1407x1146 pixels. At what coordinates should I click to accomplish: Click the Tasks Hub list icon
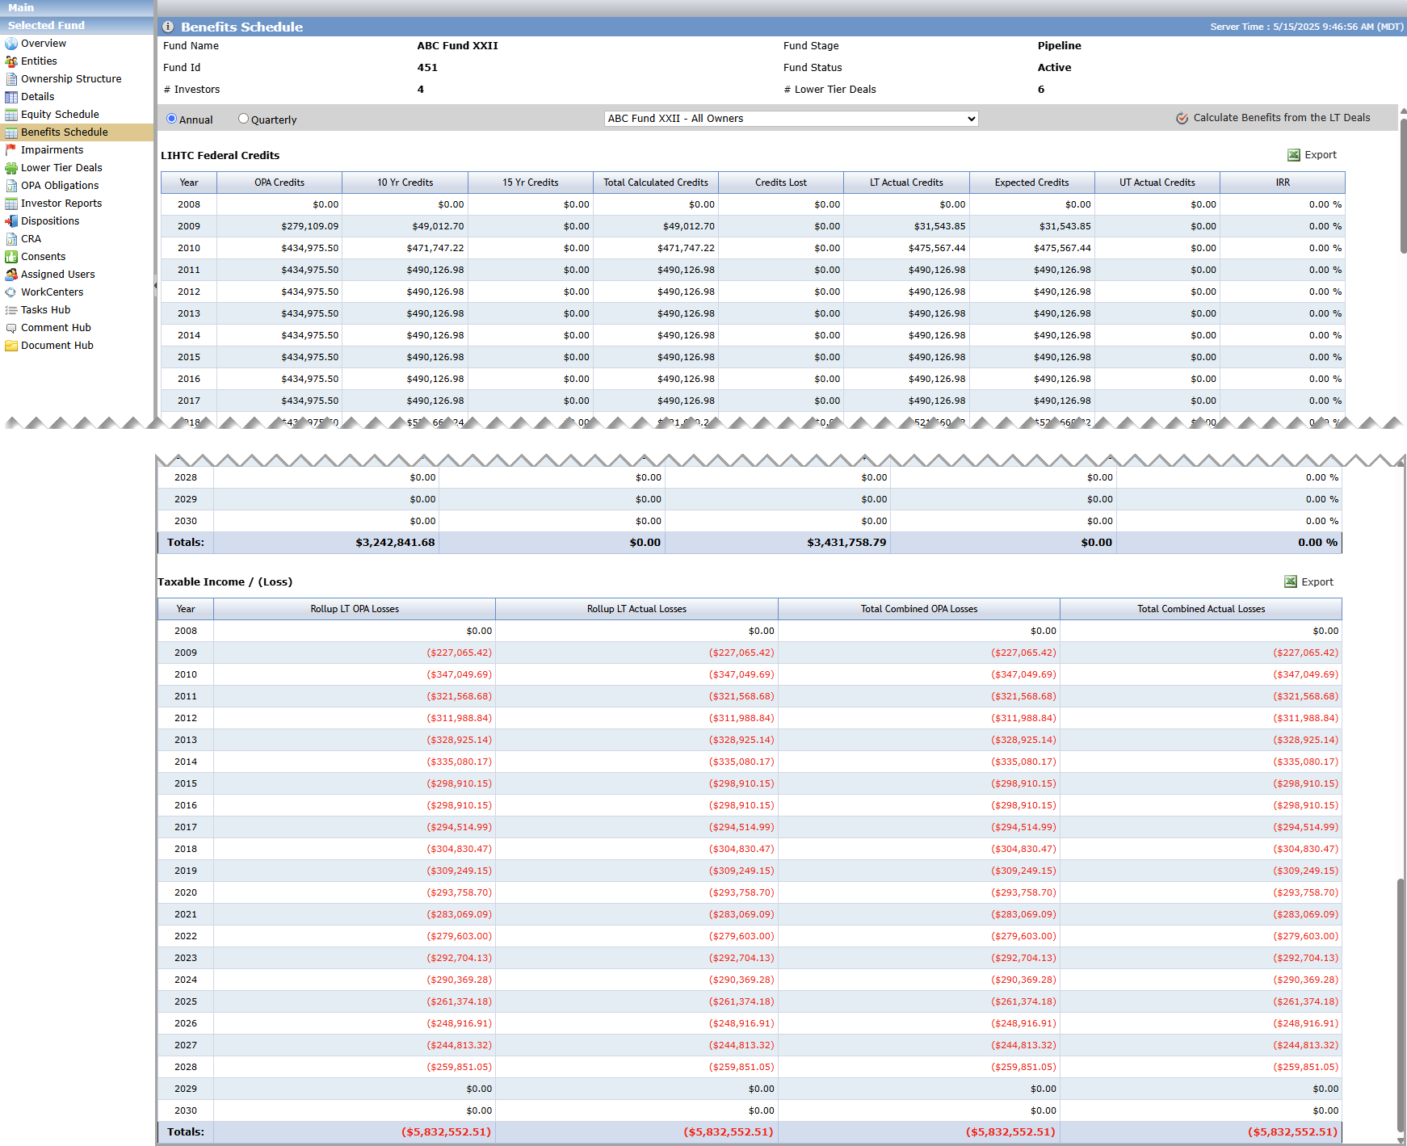[11, 310]
